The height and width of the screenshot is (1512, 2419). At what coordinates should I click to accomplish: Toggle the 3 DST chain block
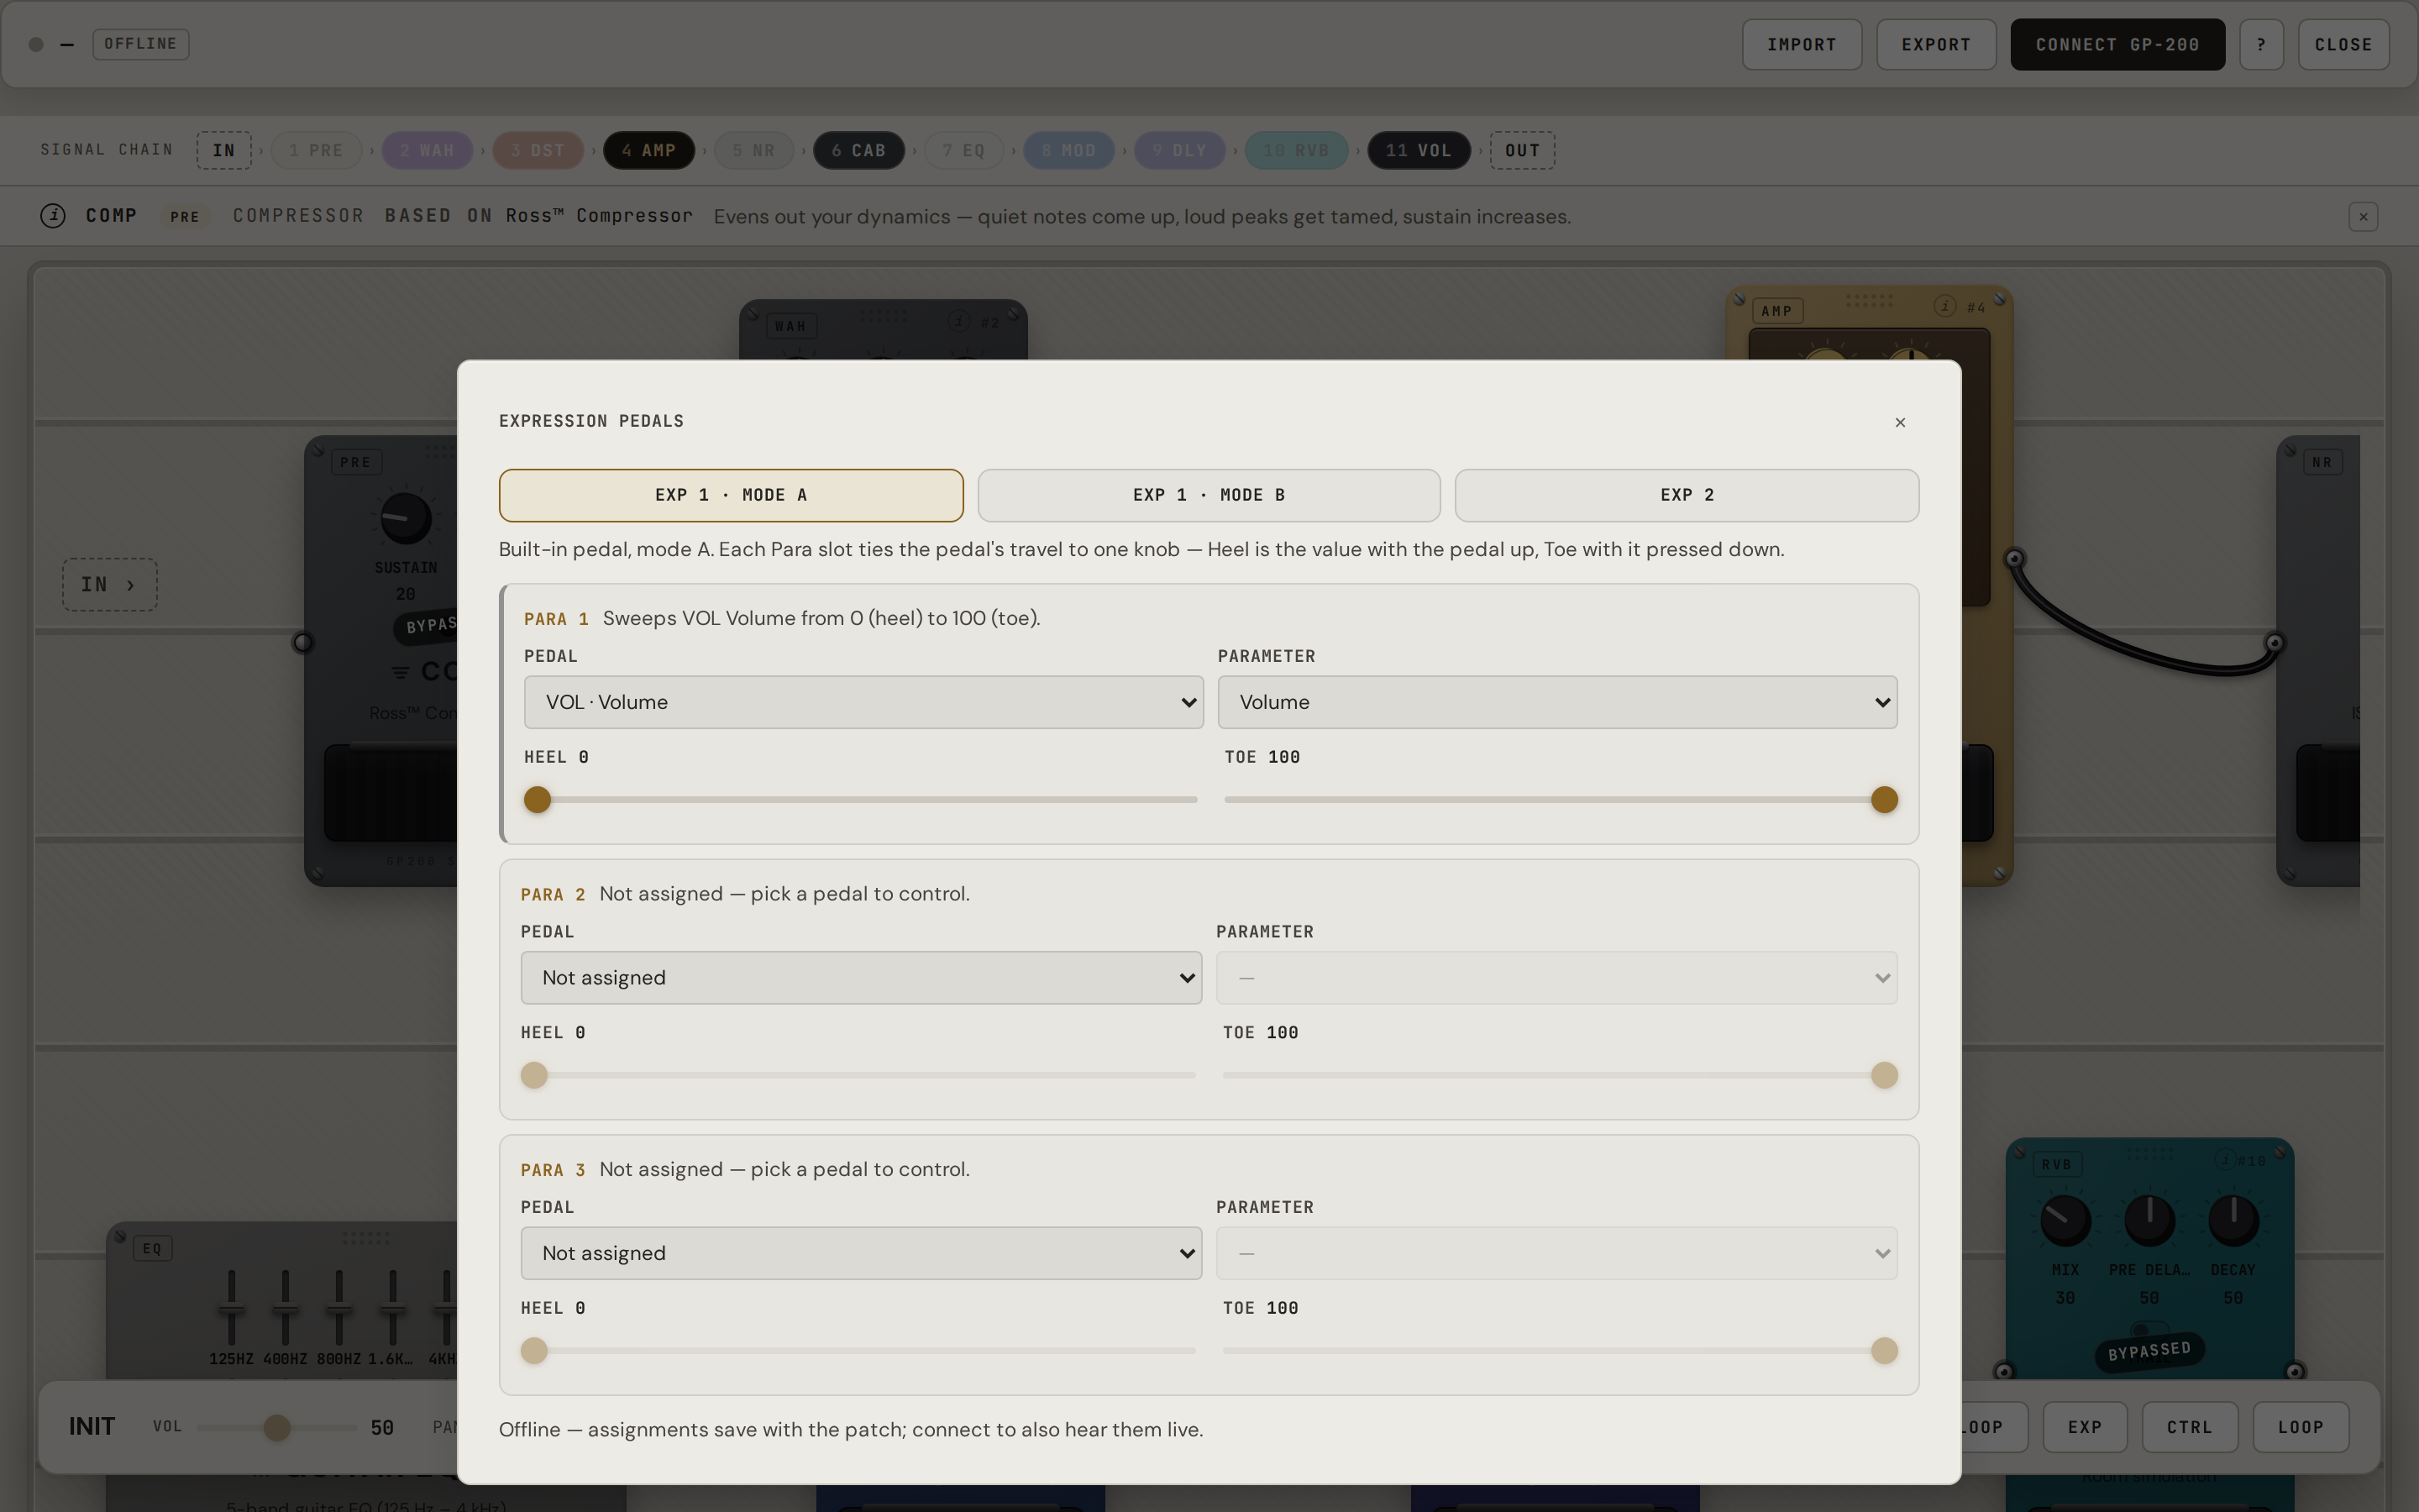(538, 150)
